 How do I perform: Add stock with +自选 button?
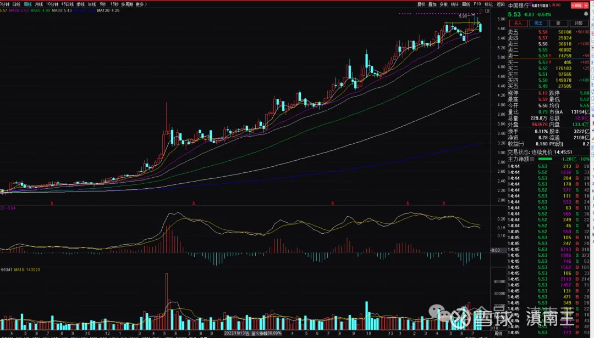pos(577,5)
